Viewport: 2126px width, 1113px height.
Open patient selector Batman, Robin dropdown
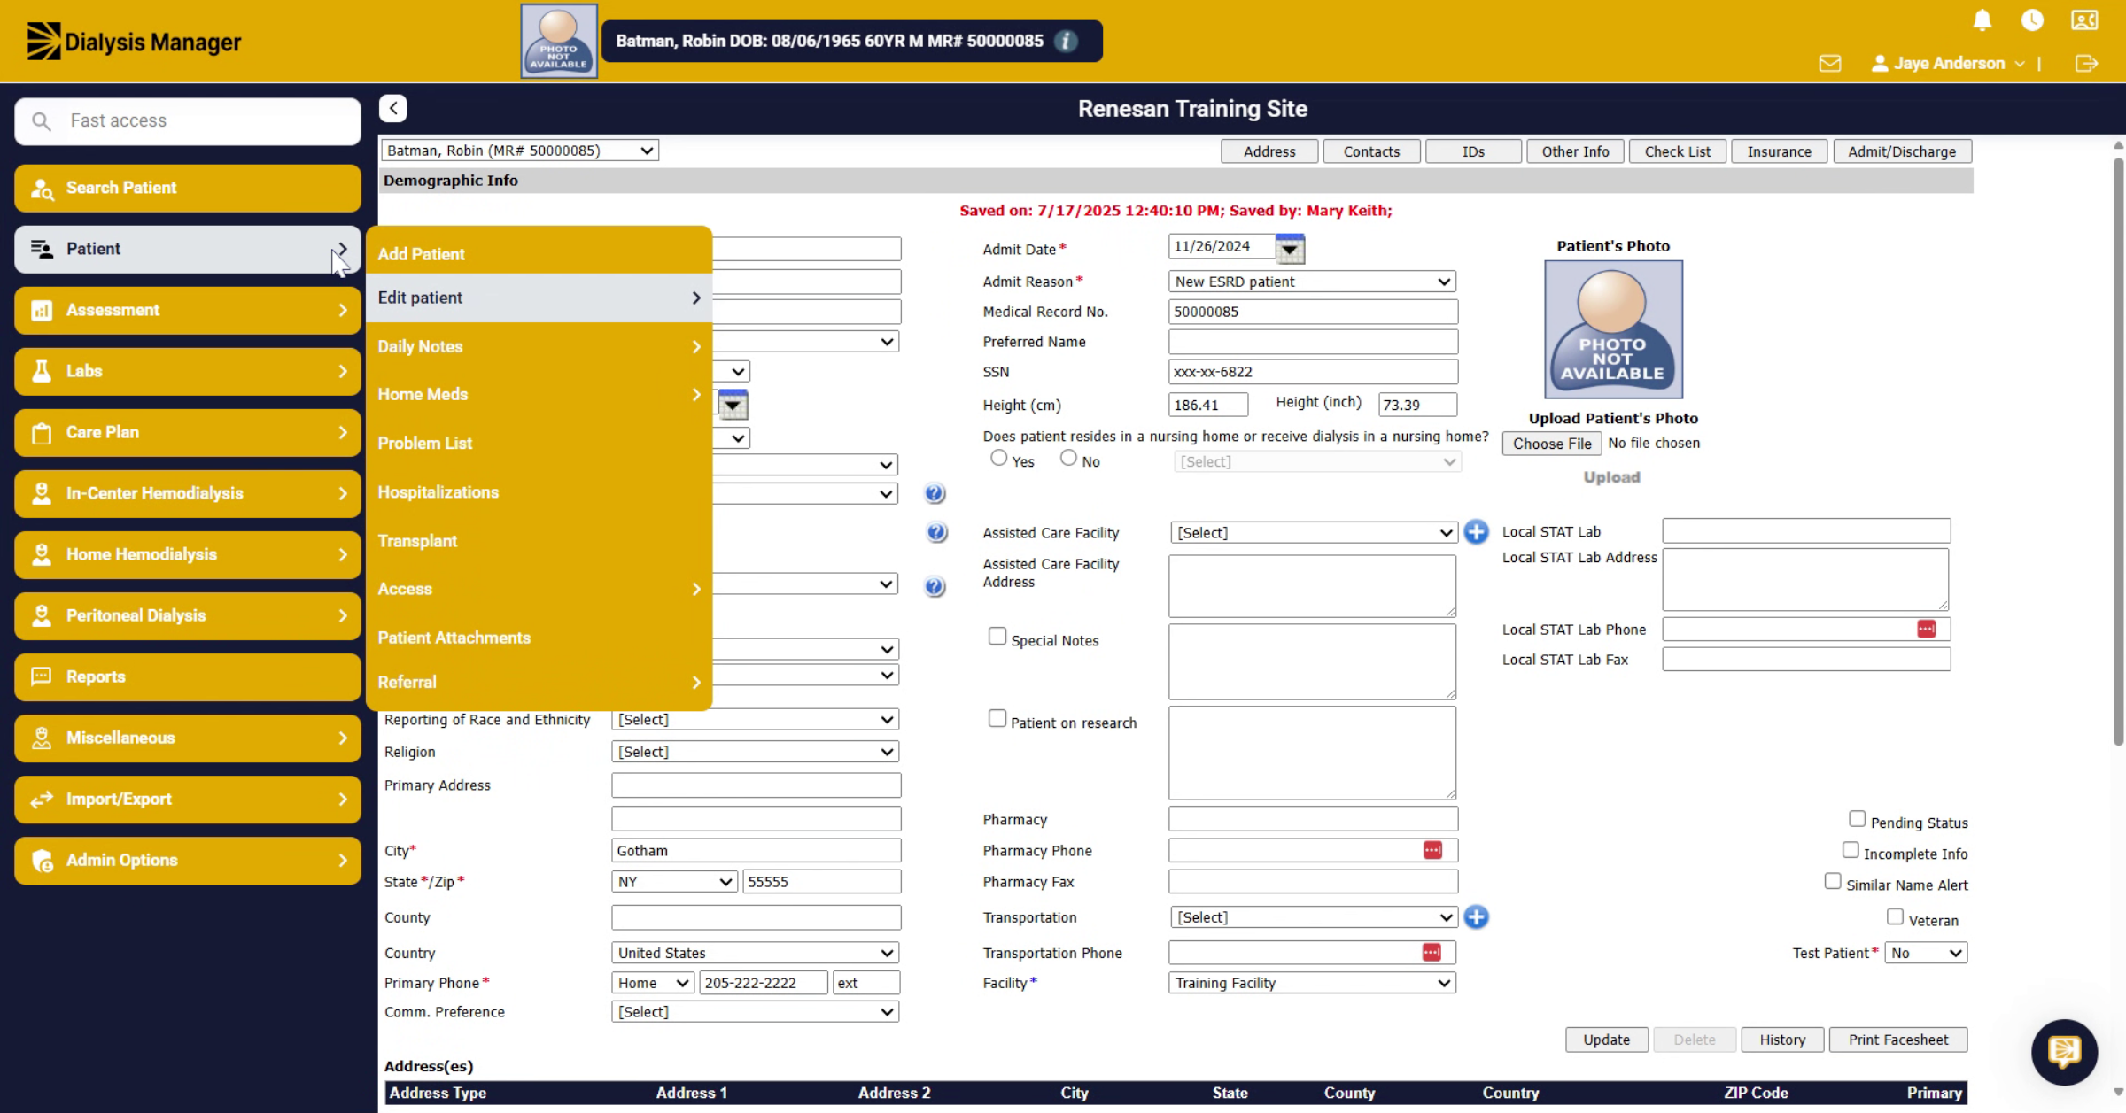pyautogui.click(x=520, y=151)
